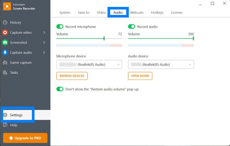Expand the Capture video submenu arrow
This screenshot has height=146, width=230.
pyautogui.click(x=44, y=32)
